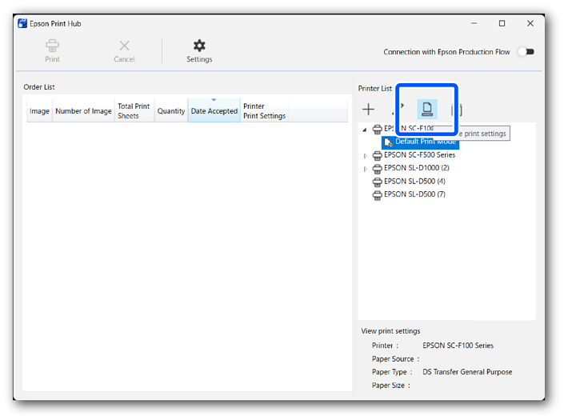This screenshot has height=420, width=564.
Task: Select the EPSON SC-F500 Series printer
Action: pyautogui.click(x=419, y=155)
